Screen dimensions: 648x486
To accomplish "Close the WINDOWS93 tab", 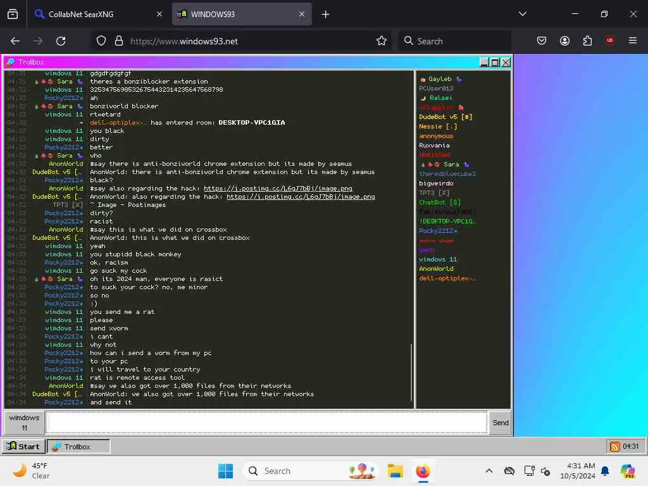I will coord(302,14).
